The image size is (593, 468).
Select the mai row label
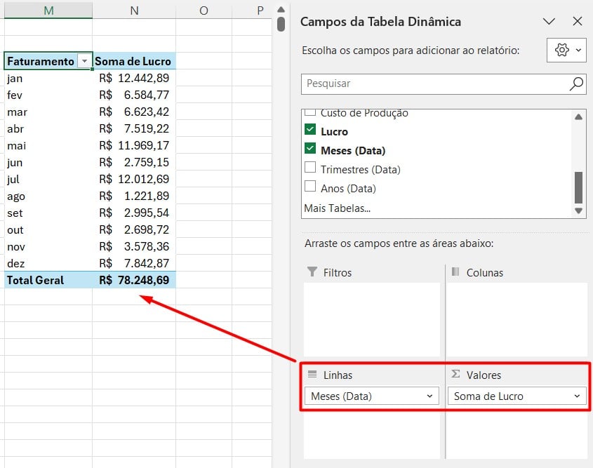tap(48, 145)
